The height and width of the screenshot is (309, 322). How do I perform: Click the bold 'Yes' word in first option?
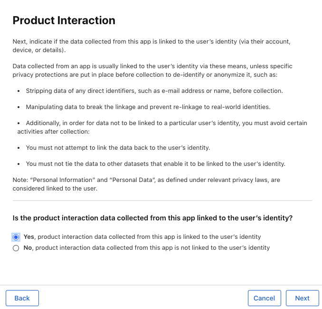[x=28, y=237]
